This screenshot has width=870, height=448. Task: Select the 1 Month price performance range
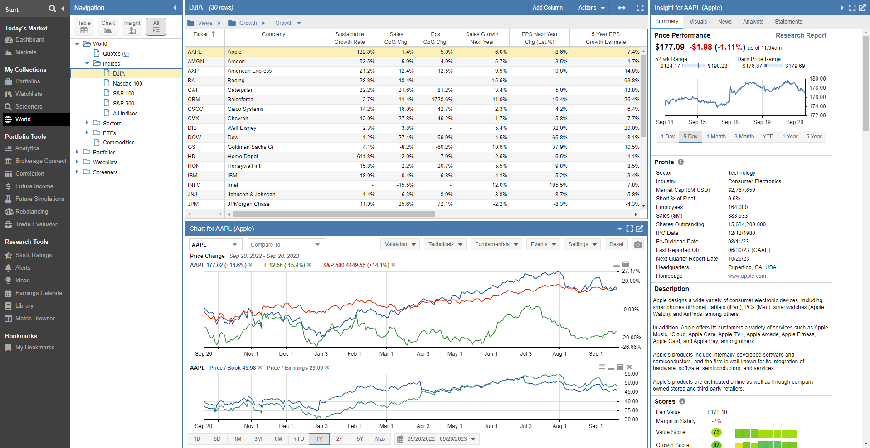click(x=716, y=137)
